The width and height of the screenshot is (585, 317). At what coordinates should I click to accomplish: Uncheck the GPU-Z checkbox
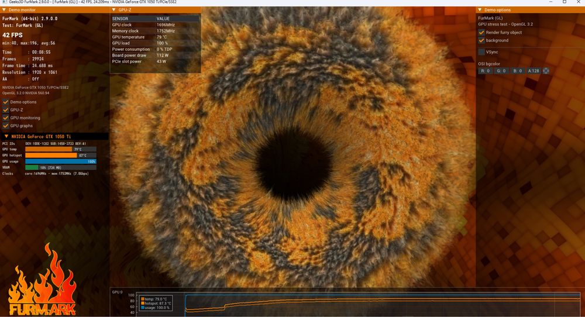(6, 109)
